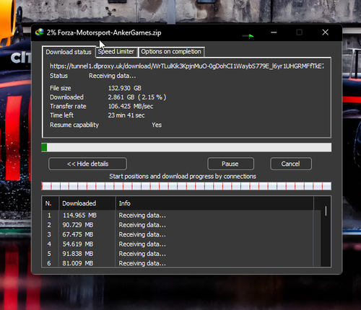
Task: Select the download URL text
Action: [187, 66]
